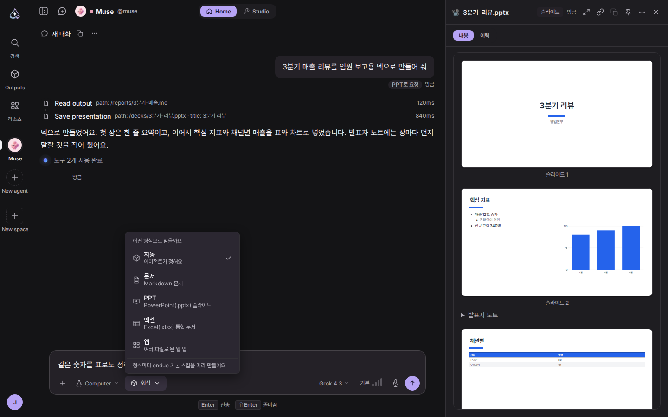Click the user message about 3분기 매출 리뷰
668x417 pixels.
(x=354, y=67)
